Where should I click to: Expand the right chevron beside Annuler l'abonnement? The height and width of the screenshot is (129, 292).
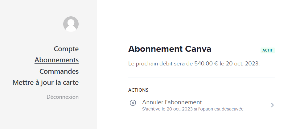point(273,105)
